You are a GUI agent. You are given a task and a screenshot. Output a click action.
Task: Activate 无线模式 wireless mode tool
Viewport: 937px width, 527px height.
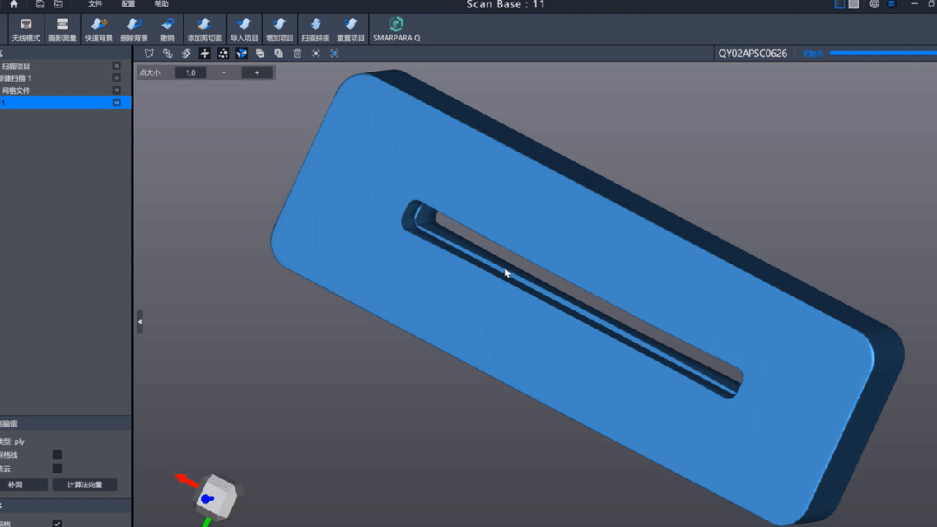click(26, 29)
